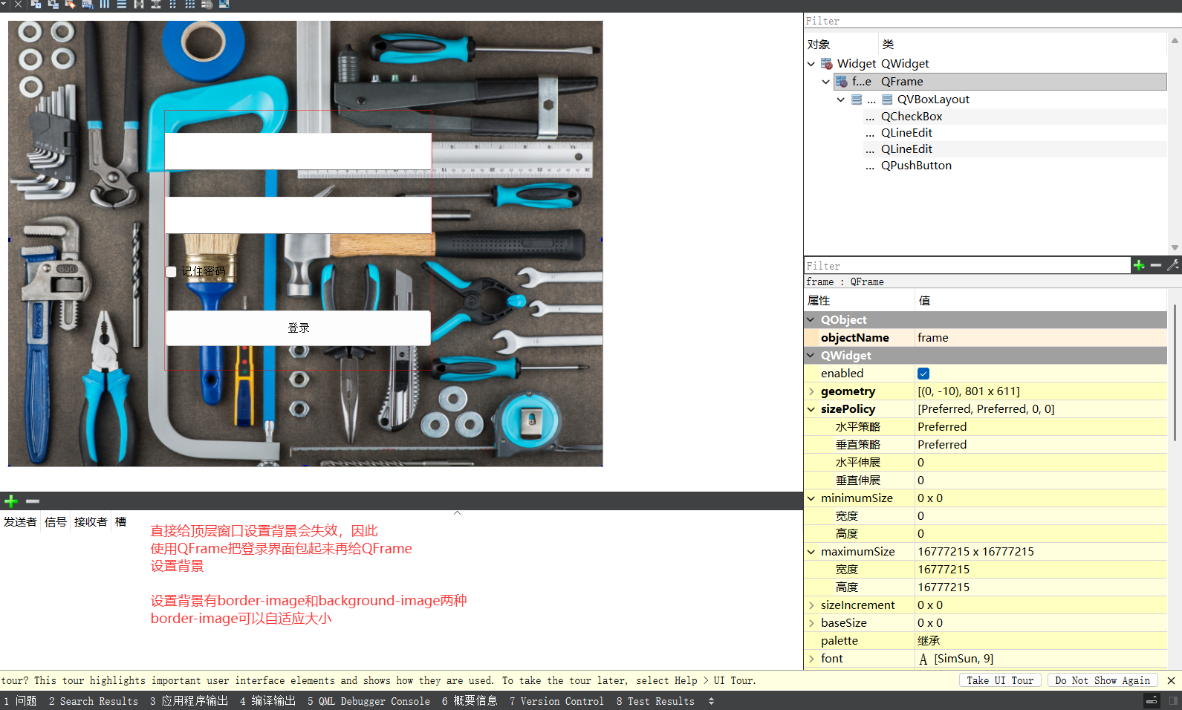1182x710 pixels.
Task: Apply Lay Out Horizontally from toolbar
Action: click(104, 4)
